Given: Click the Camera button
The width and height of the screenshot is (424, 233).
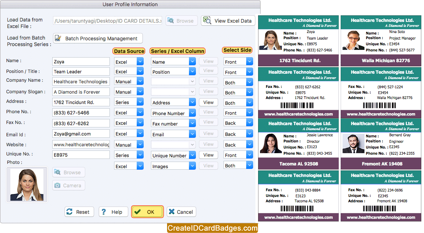Looking at the screenshot, I should 69,185.
